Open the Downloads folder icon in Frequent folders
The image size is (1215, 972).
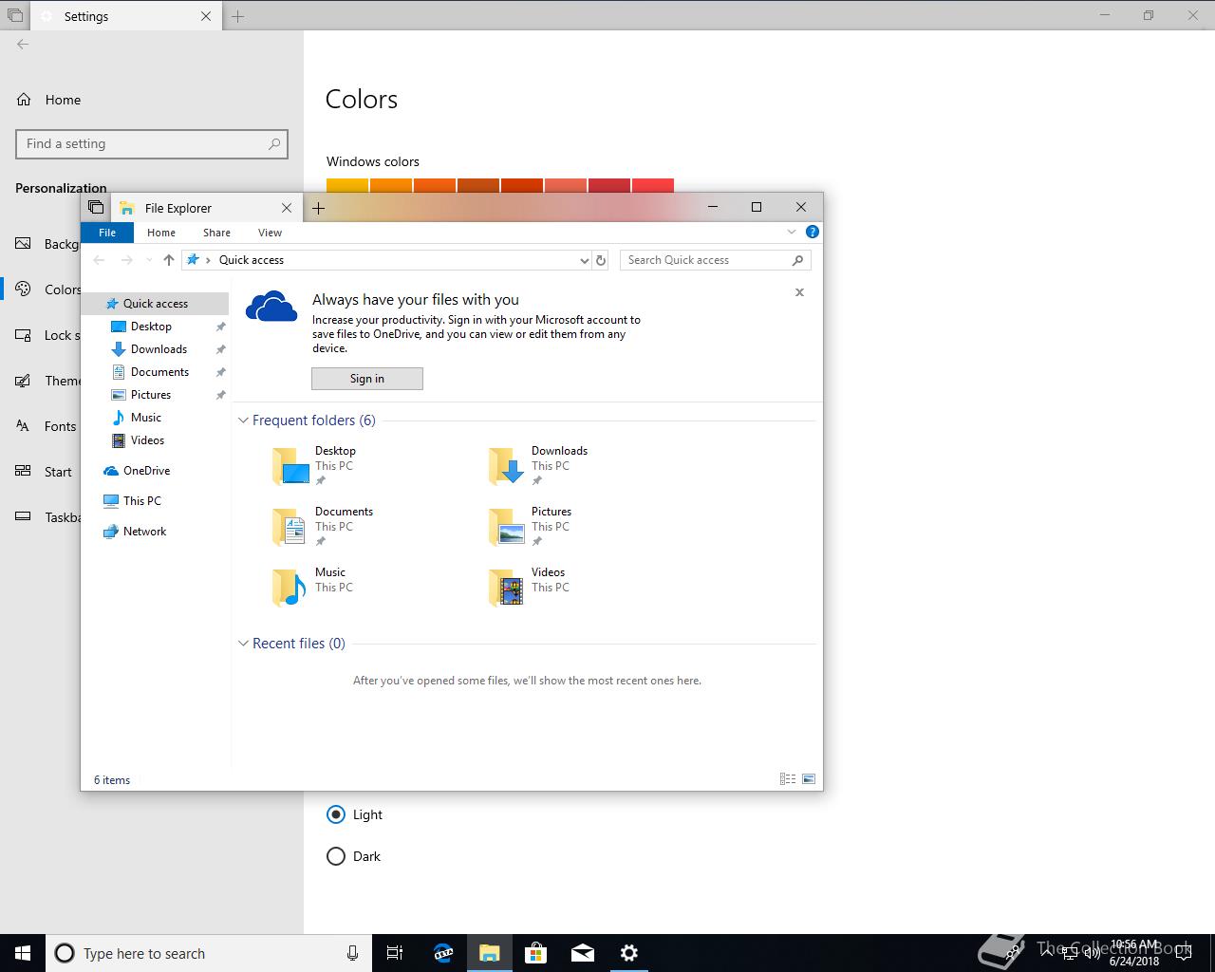coord(507,467)
